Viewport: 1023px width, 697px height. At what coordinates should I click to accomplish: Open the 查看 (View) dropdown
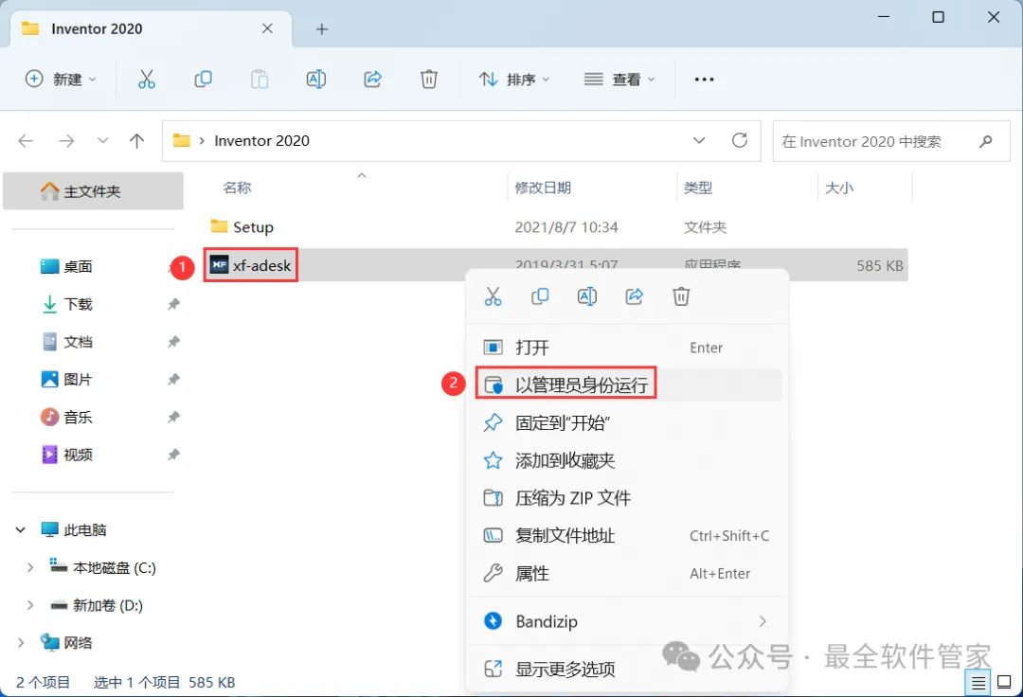(619, 80)
